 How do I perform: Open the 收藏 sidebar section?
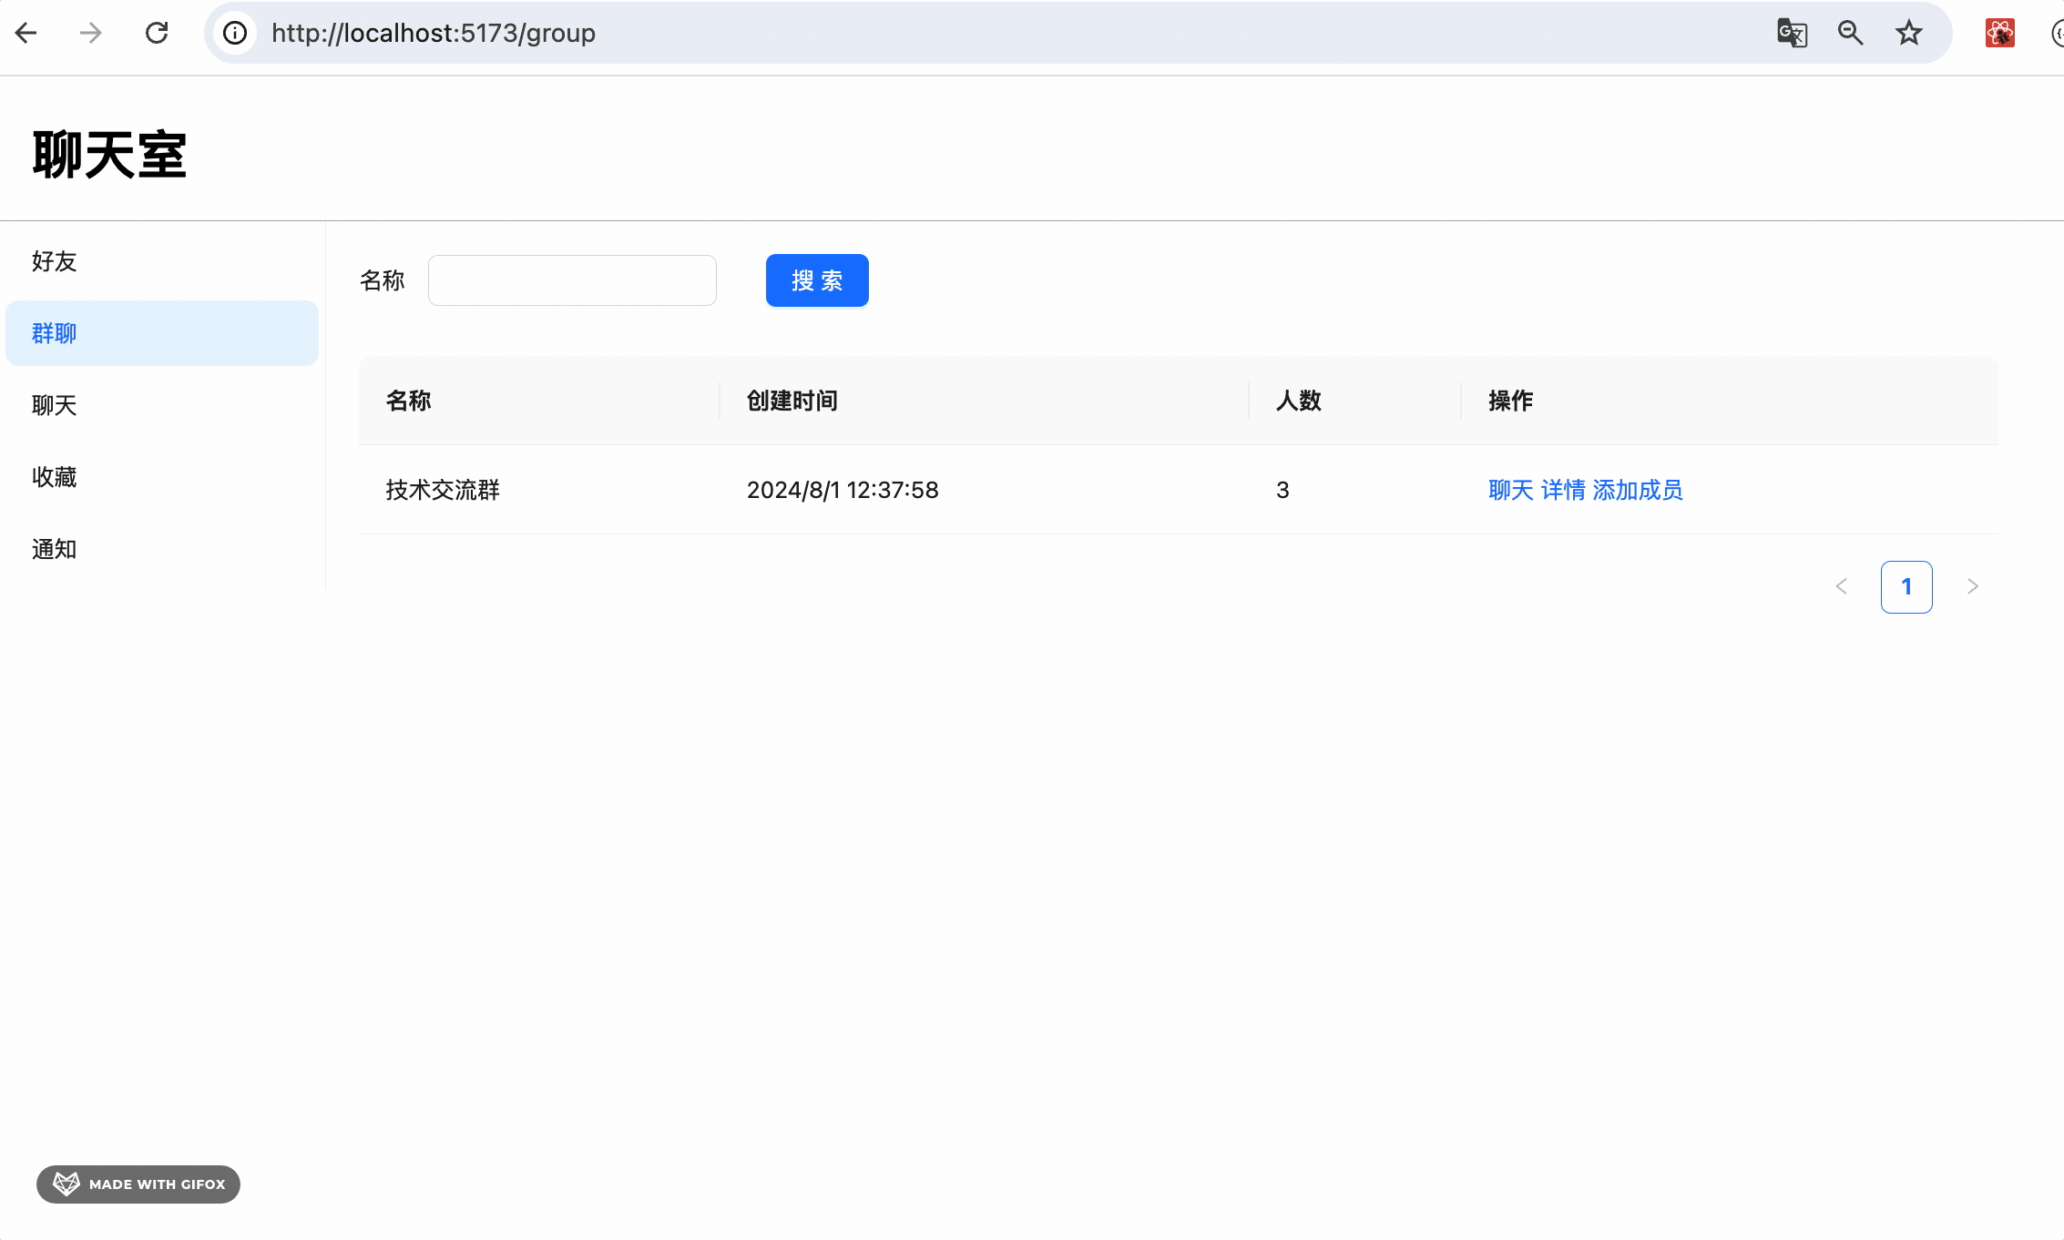(x=55, y=477)
